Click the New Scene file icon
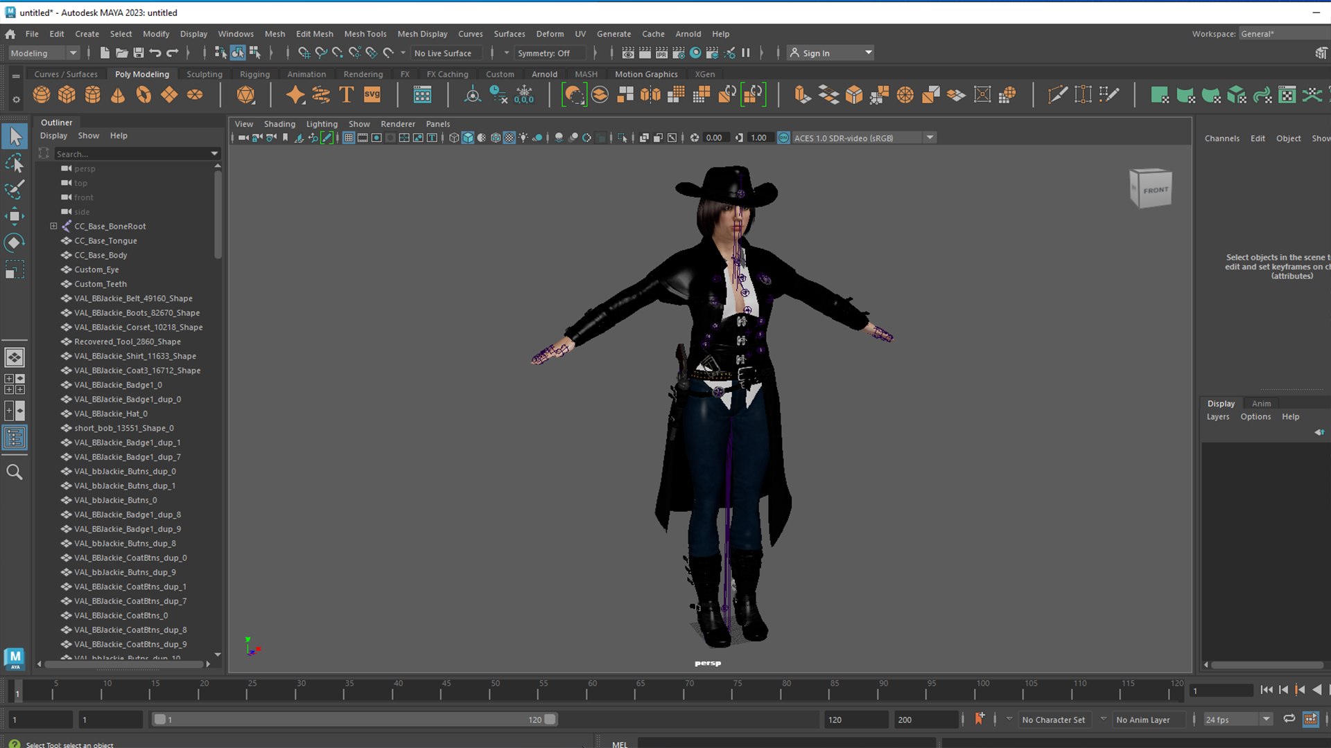 [x=105, y=53]
